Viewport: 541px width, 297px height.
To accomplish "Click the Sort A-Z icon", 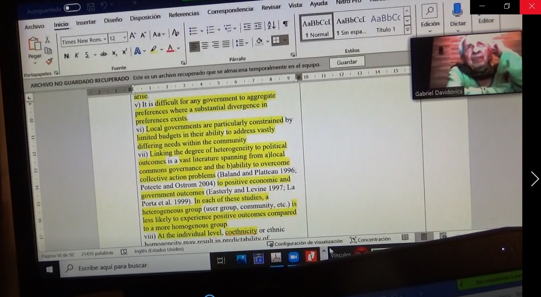I will point(271,25).
